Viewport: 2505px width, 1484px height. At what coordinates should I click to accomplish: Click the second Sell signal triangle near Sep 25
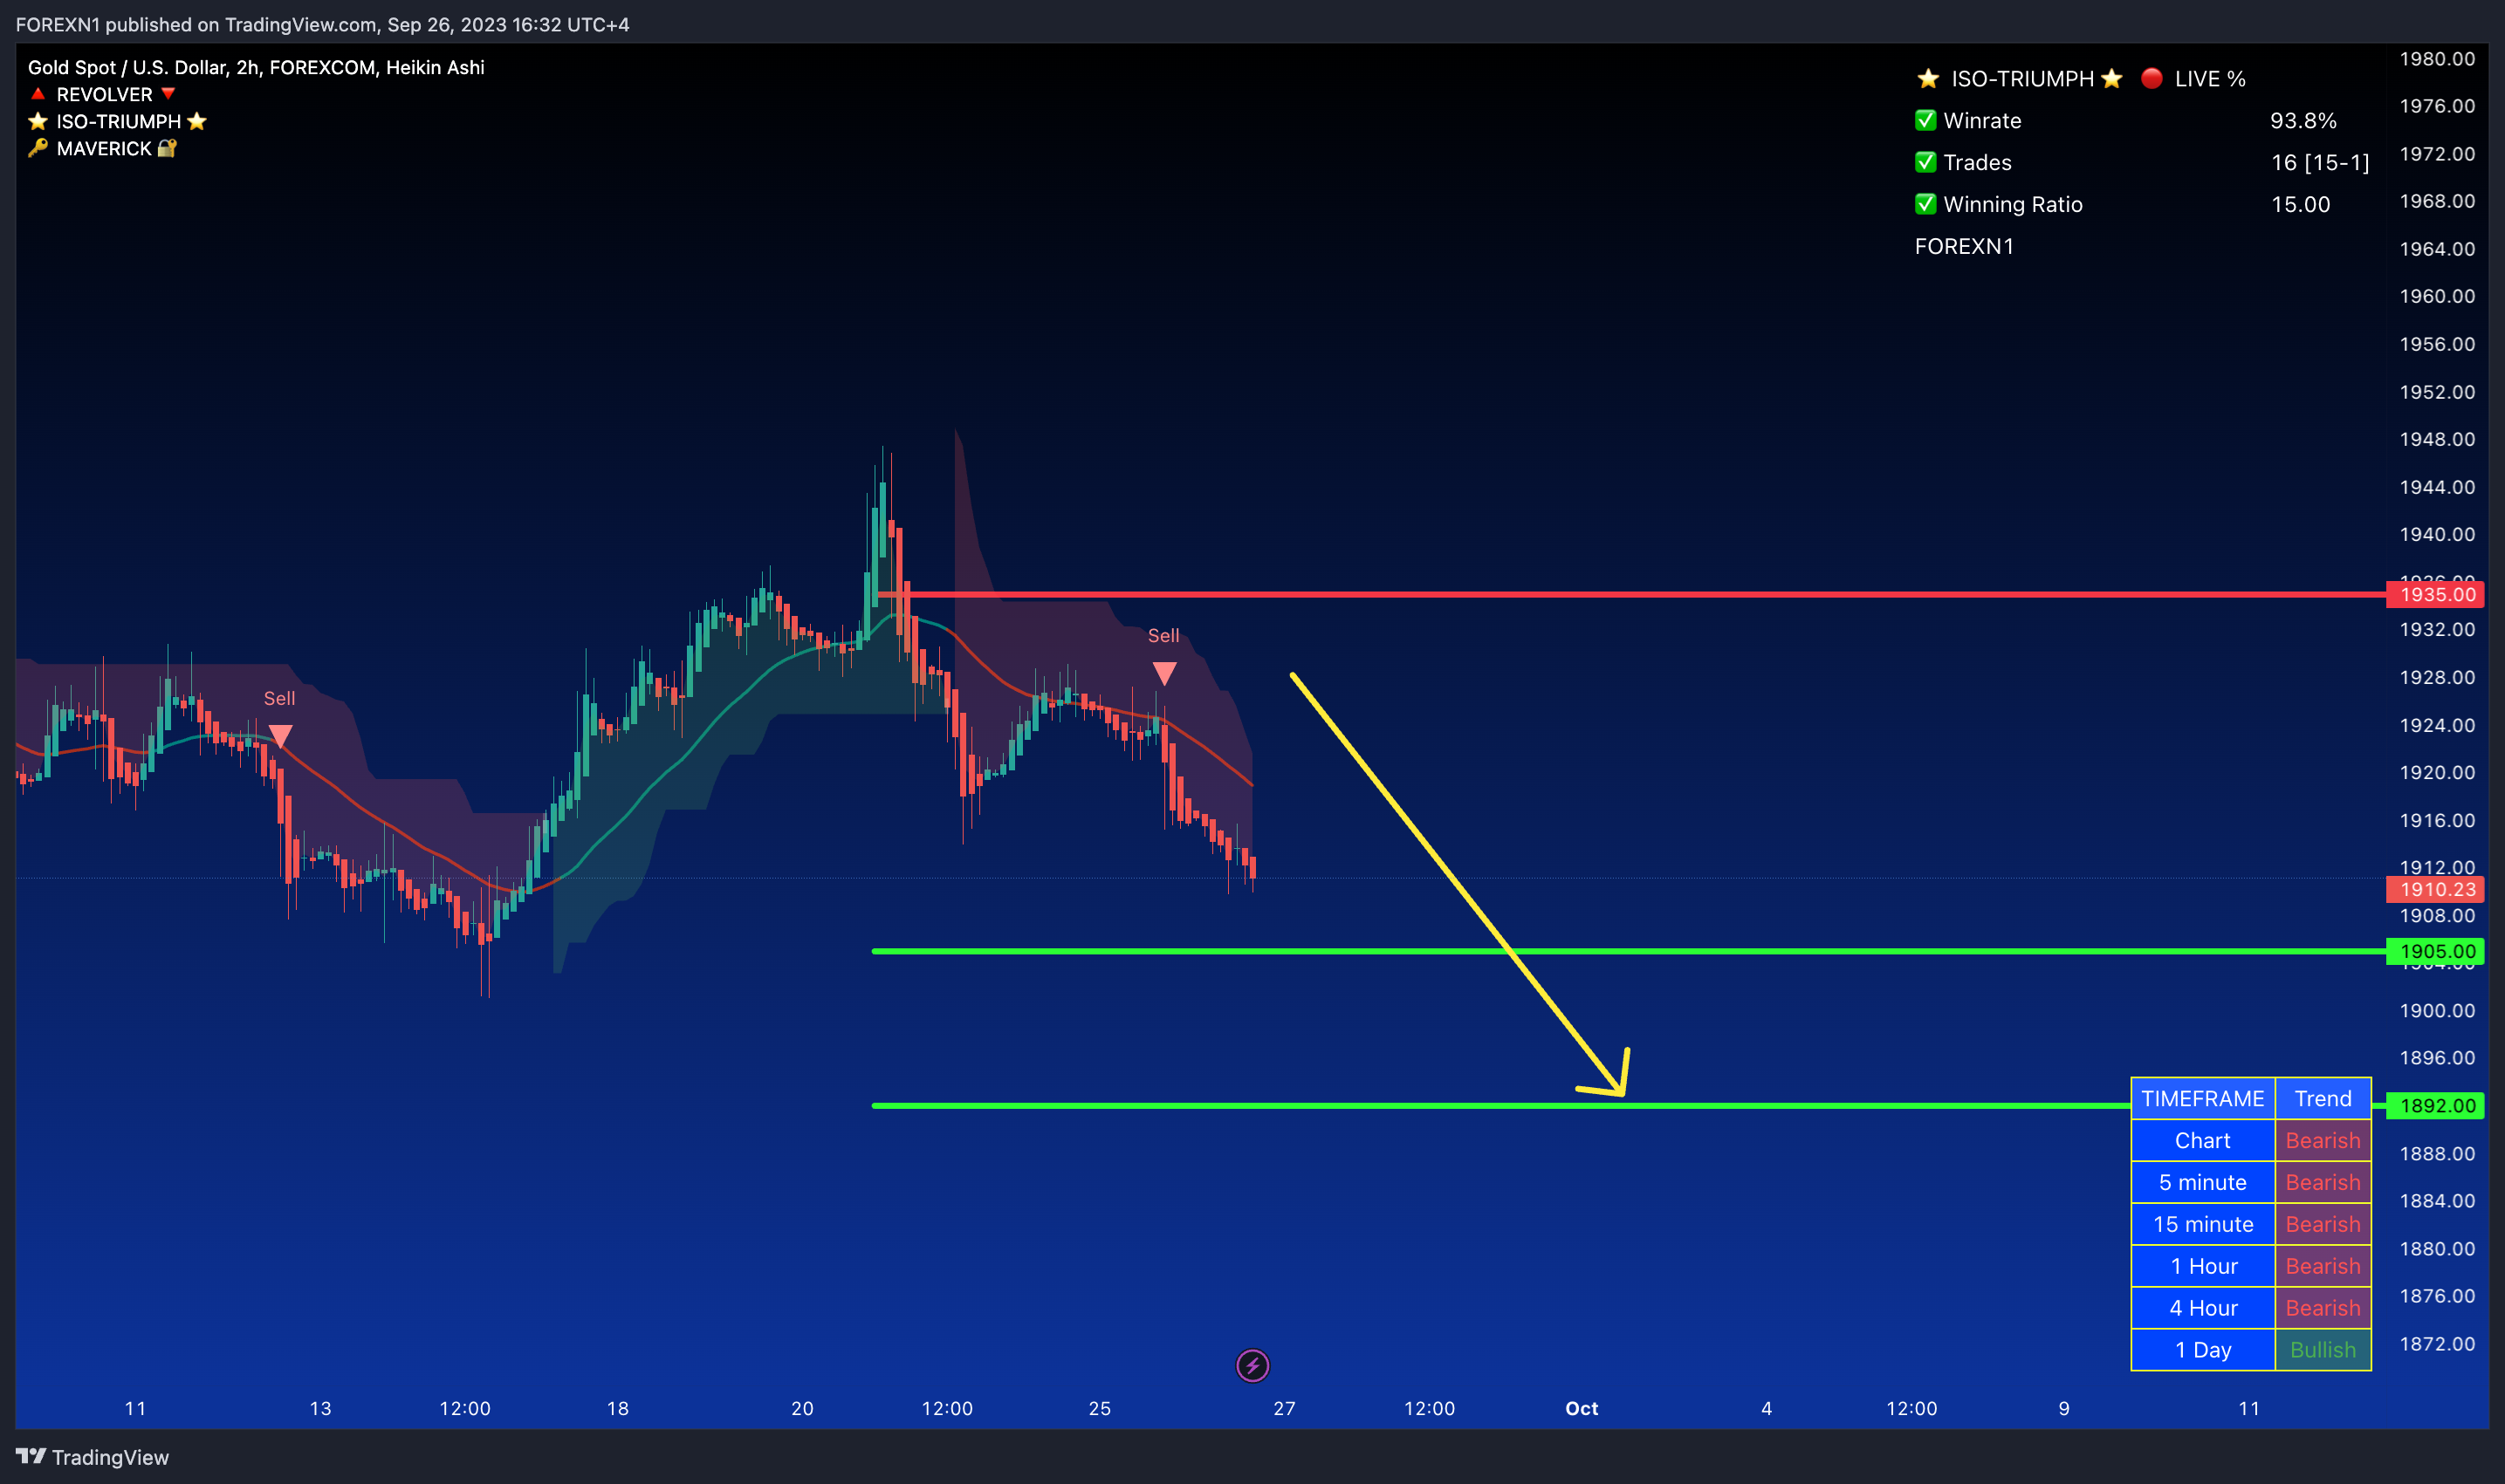point(1163,673)
